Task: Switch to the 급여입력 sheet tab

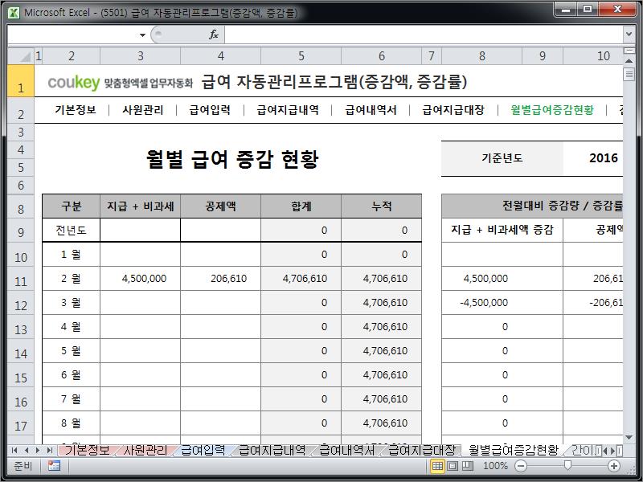Action: (203, 451)
